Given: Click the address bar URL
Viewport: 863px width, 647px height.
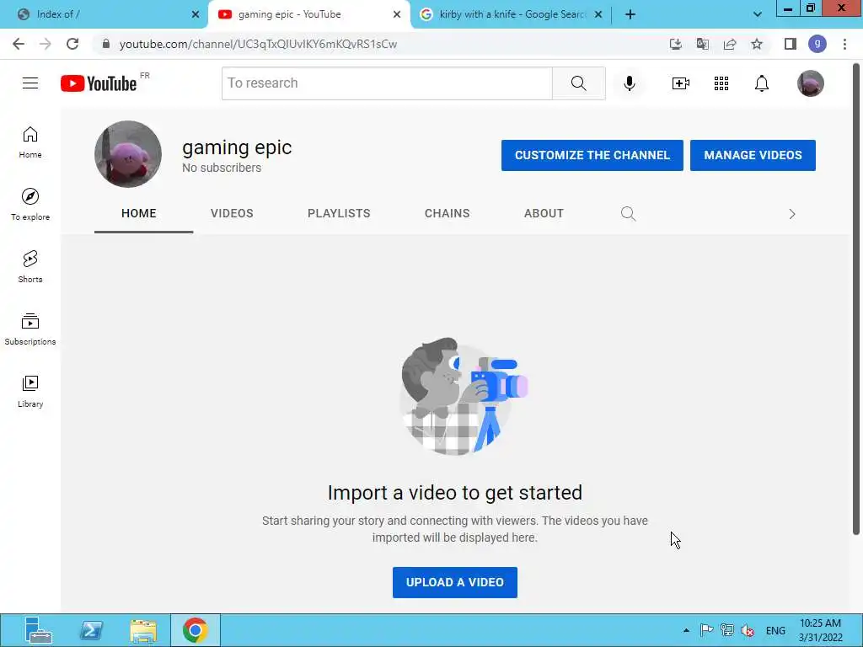Looking at the screenshot, I should click(x=258, y=44).
